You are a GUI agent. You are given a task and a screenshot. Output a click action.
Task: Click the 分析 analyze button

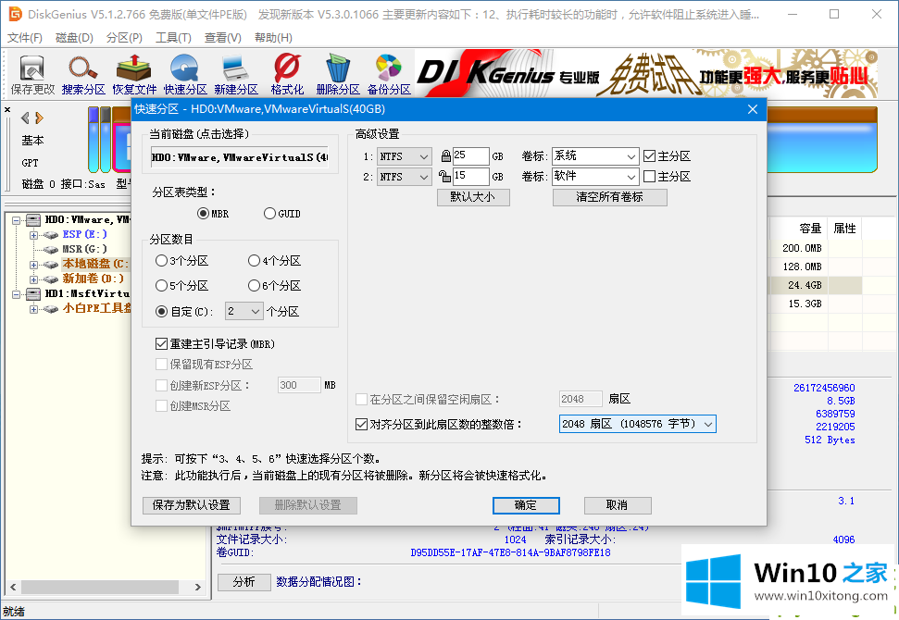click(243, 582)
